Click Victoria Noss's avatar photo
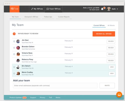Viewport: 125px width, 101px height. pyautogui.click(x=18, y=54)
